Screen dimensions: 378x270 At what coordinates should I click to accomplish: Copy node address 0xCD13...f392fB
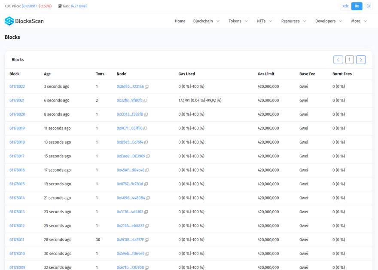pyautogui.click(x=146, y=115)
